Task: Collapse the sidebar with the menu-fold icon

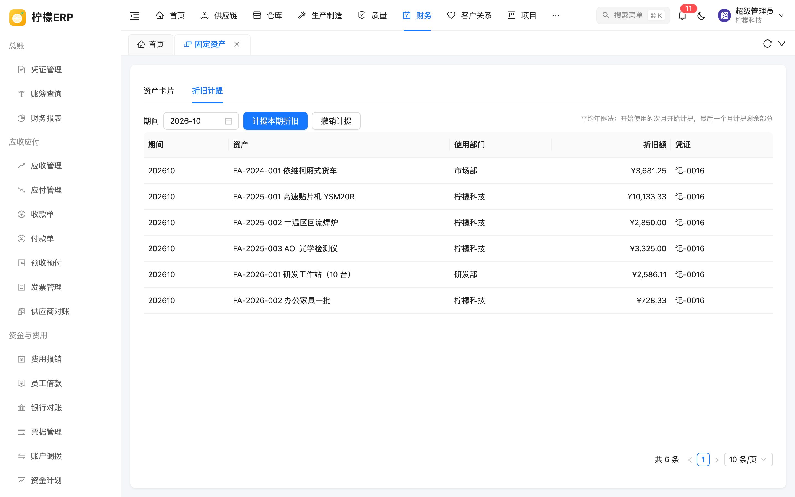Action: [x=135, y=15]
